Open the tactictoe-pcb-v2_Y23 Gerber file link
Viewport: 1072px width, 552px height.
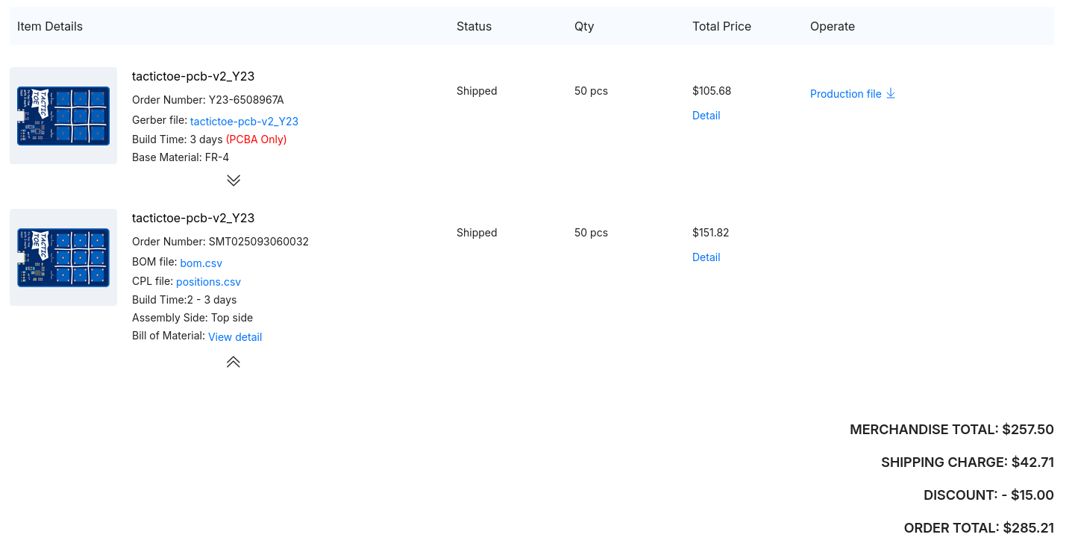coord(244,121)
